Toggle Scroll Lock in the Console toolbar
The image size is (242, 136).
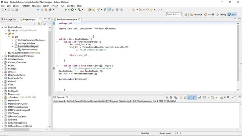(185, 97)
